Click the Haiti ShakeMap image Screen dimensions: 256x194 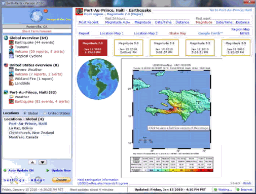(x=172, y=109)
